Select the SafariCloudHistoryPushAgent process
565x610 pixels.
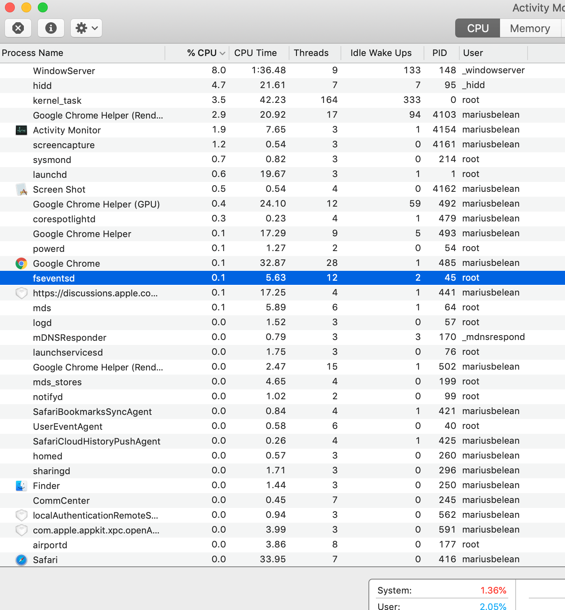[97, 441]
